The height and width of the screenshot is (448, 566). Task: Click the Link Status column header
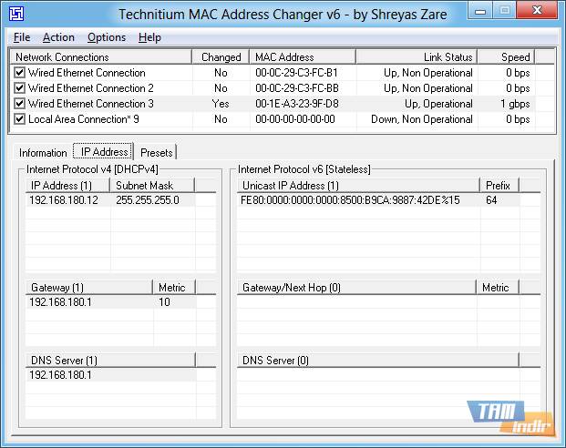417,57
